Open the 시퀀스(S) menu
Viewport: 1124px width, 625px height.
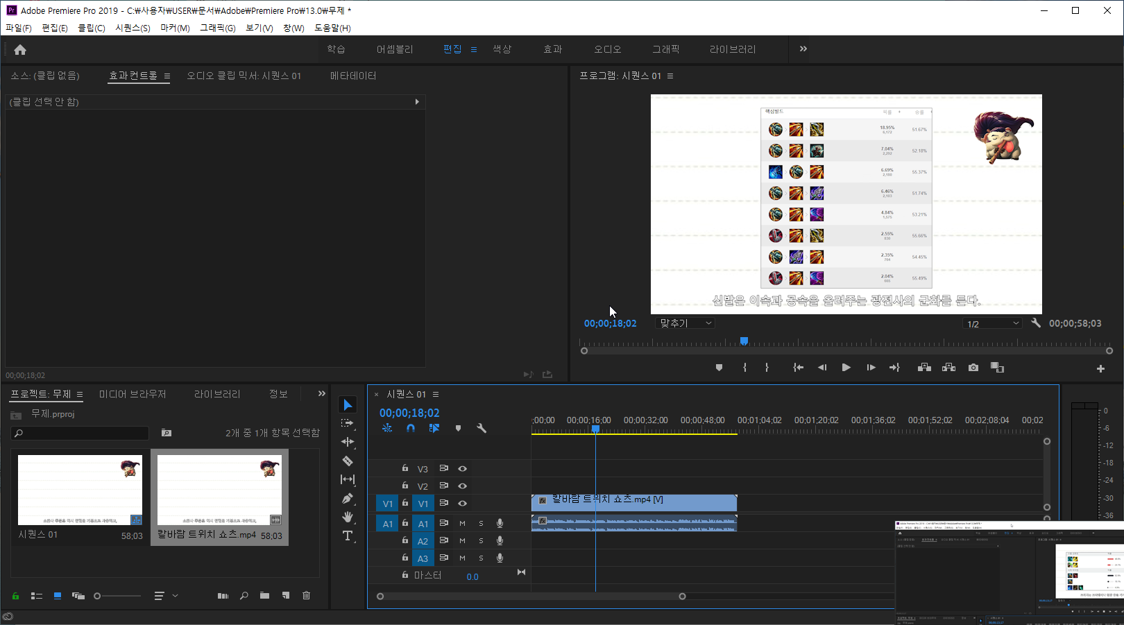133,28
